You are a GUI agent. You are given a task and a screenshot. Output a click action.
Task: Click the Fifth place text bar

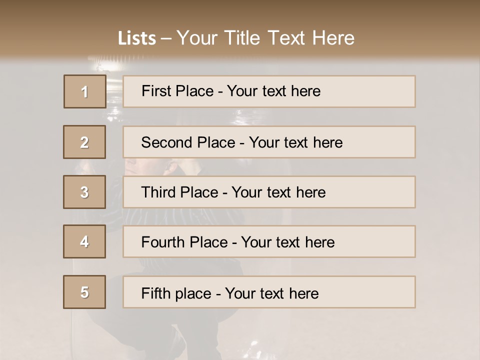point(269,292)
